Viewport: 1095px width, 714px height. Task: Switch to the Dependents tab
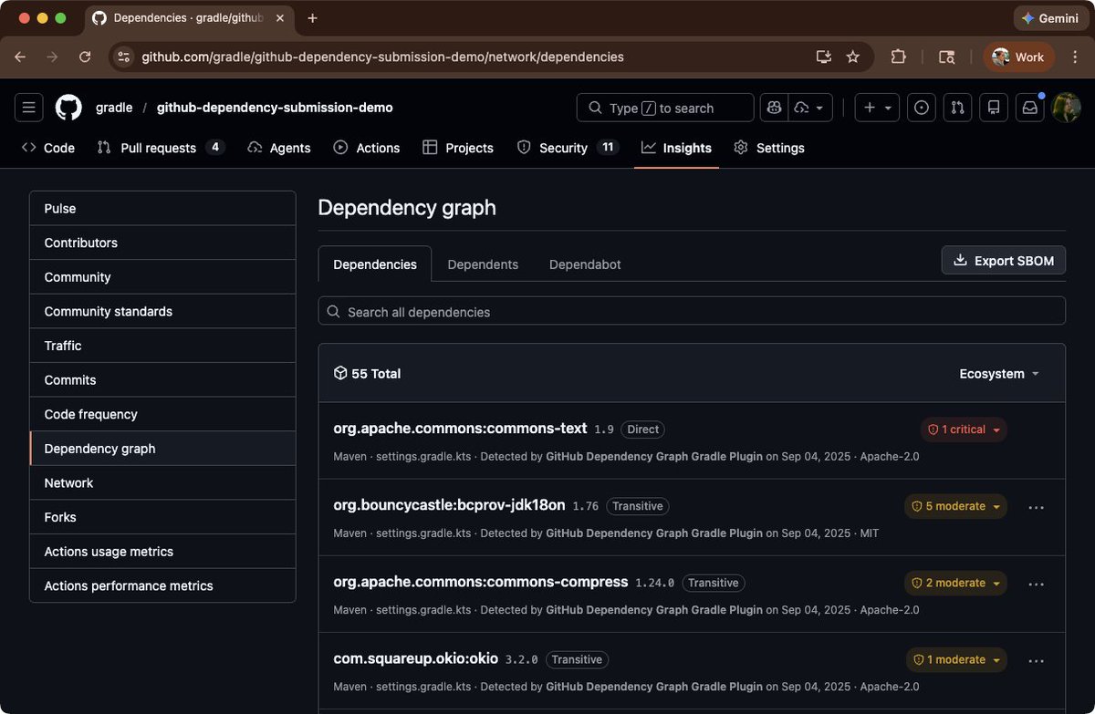[483, 264]
